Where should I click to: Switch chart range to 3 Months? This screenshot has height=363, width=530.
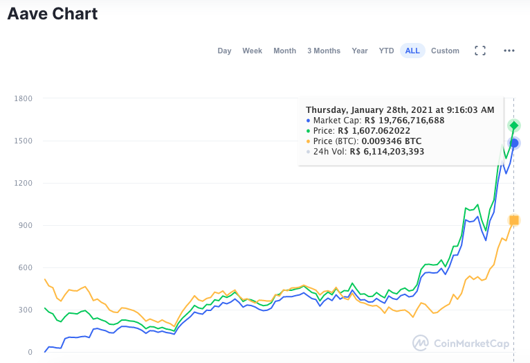click(324, 51)
